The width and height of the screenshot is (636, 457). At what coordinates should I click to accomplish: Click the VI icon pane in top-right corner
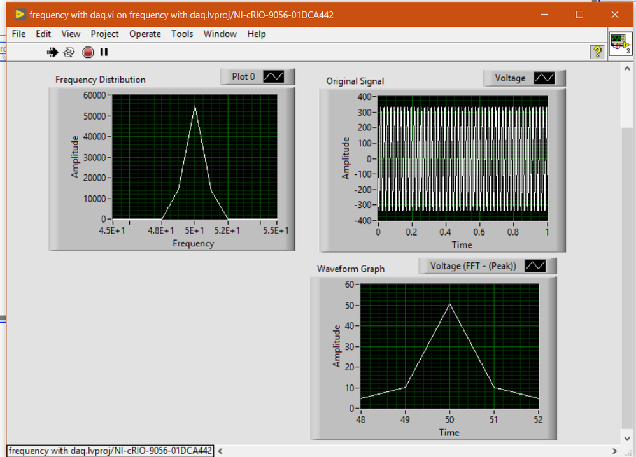tap(620, 44)
